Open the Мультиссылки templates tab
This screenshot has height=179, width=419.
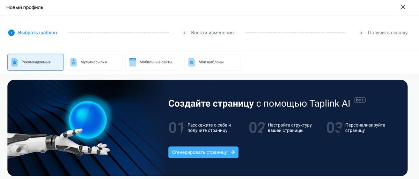coord(95,62)
